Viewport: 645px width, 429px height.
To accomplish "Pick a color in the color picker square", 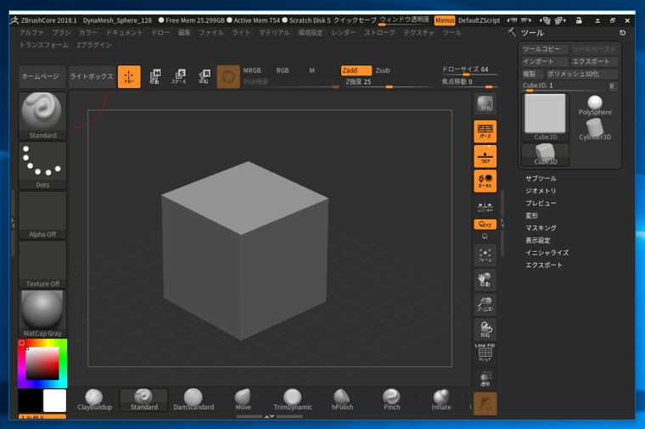I will tap(42, 363).
